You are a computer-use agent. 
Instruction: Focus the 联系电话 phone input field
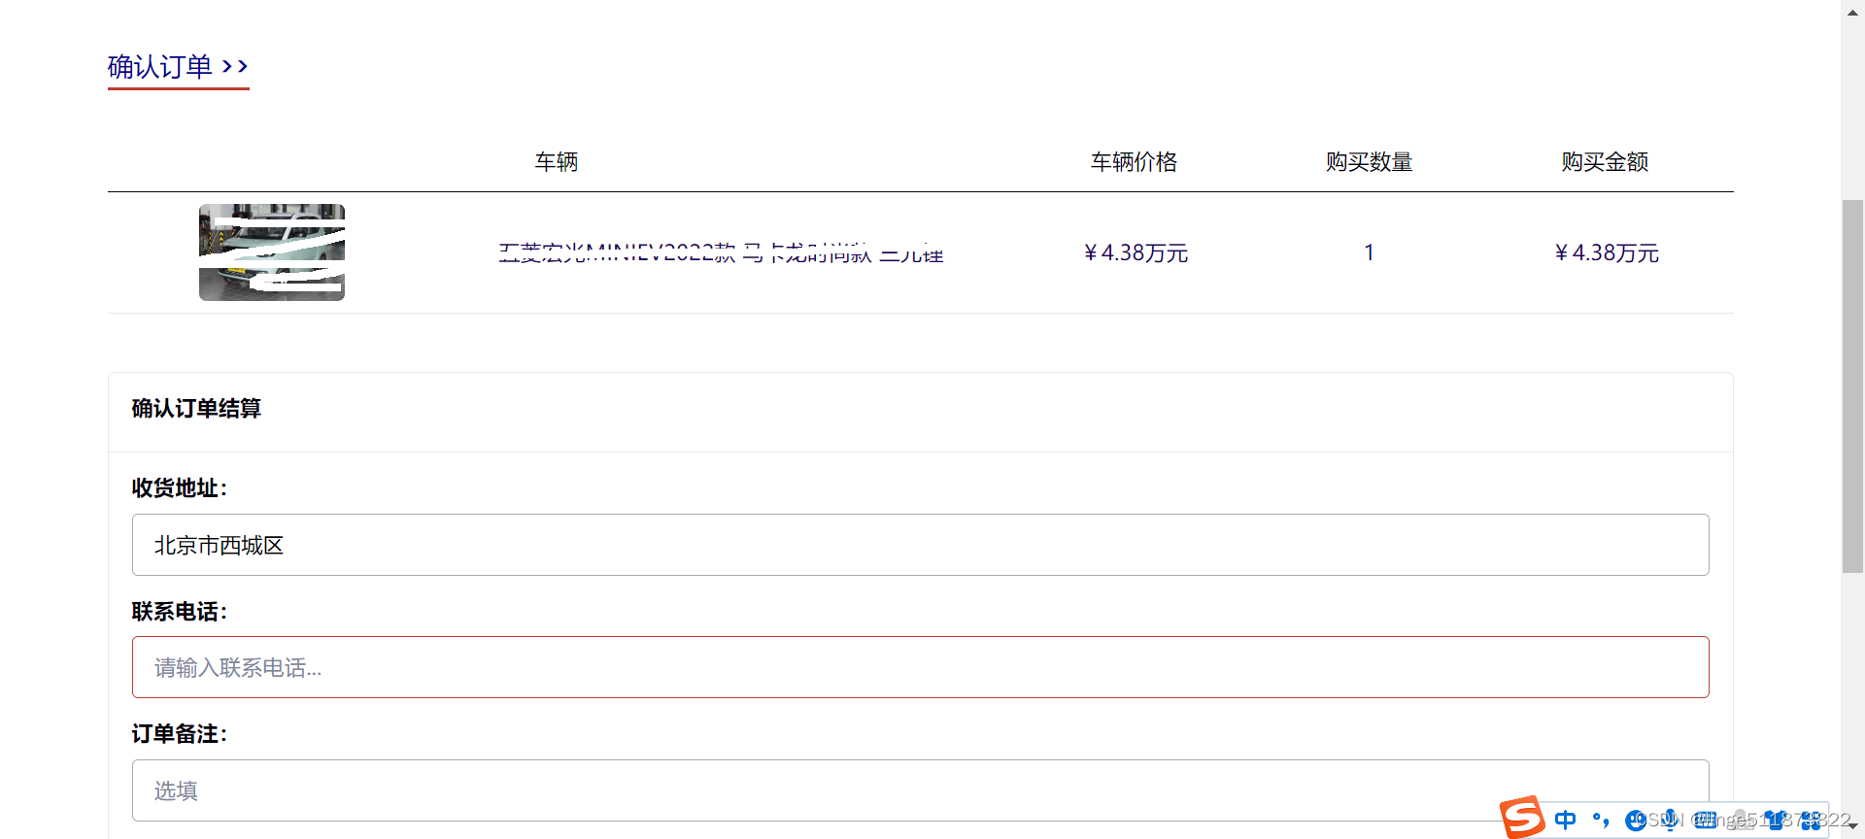tap(920, 667)
